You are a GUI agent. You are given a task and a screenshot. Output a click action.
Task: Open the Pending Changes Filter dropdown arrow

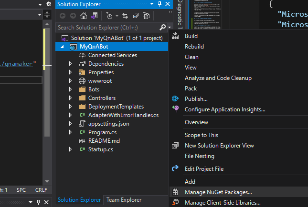tap(117, 16)
